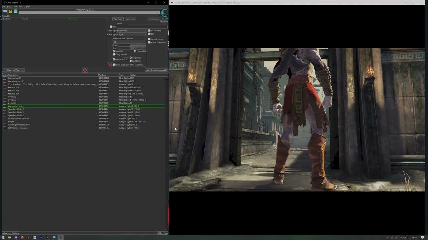
Task: Activate the Kratos max HP entry checkbox
Action: pyautogui.click(x=4, y=78)
